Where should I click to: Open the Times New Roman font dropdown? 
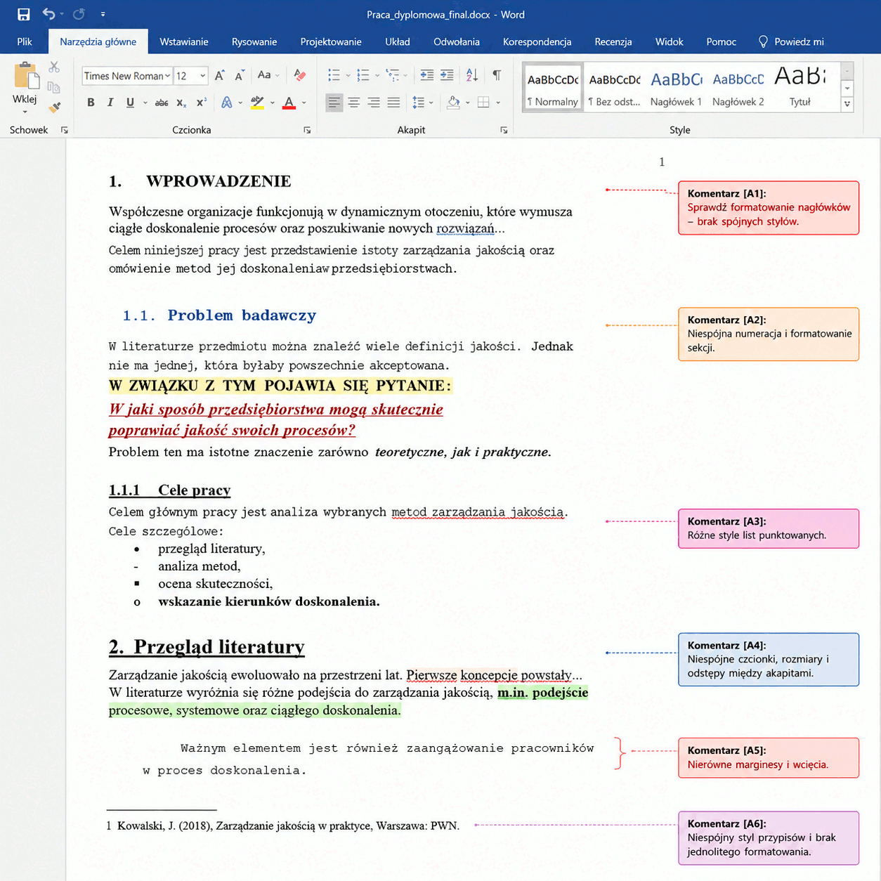(x=127, y=76)
